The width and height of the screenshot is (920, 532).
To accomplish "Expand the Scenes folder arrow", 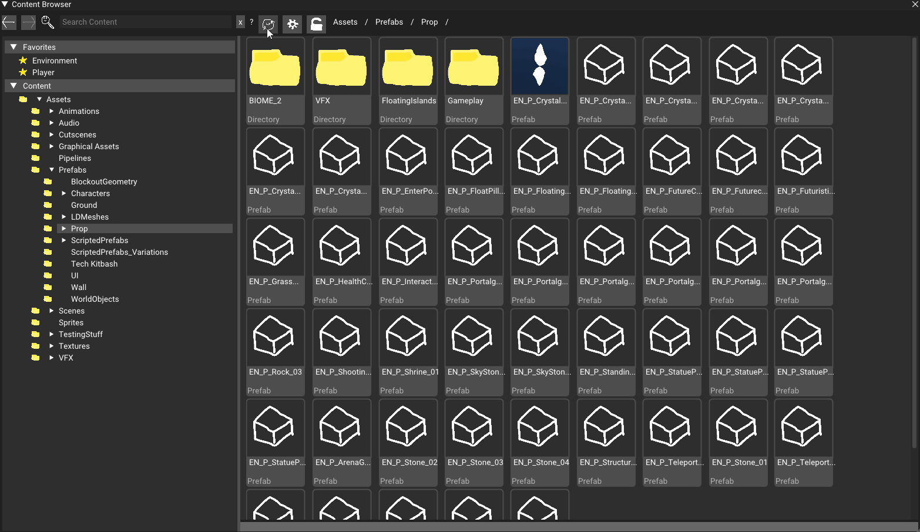I will (x=52, y=311).
